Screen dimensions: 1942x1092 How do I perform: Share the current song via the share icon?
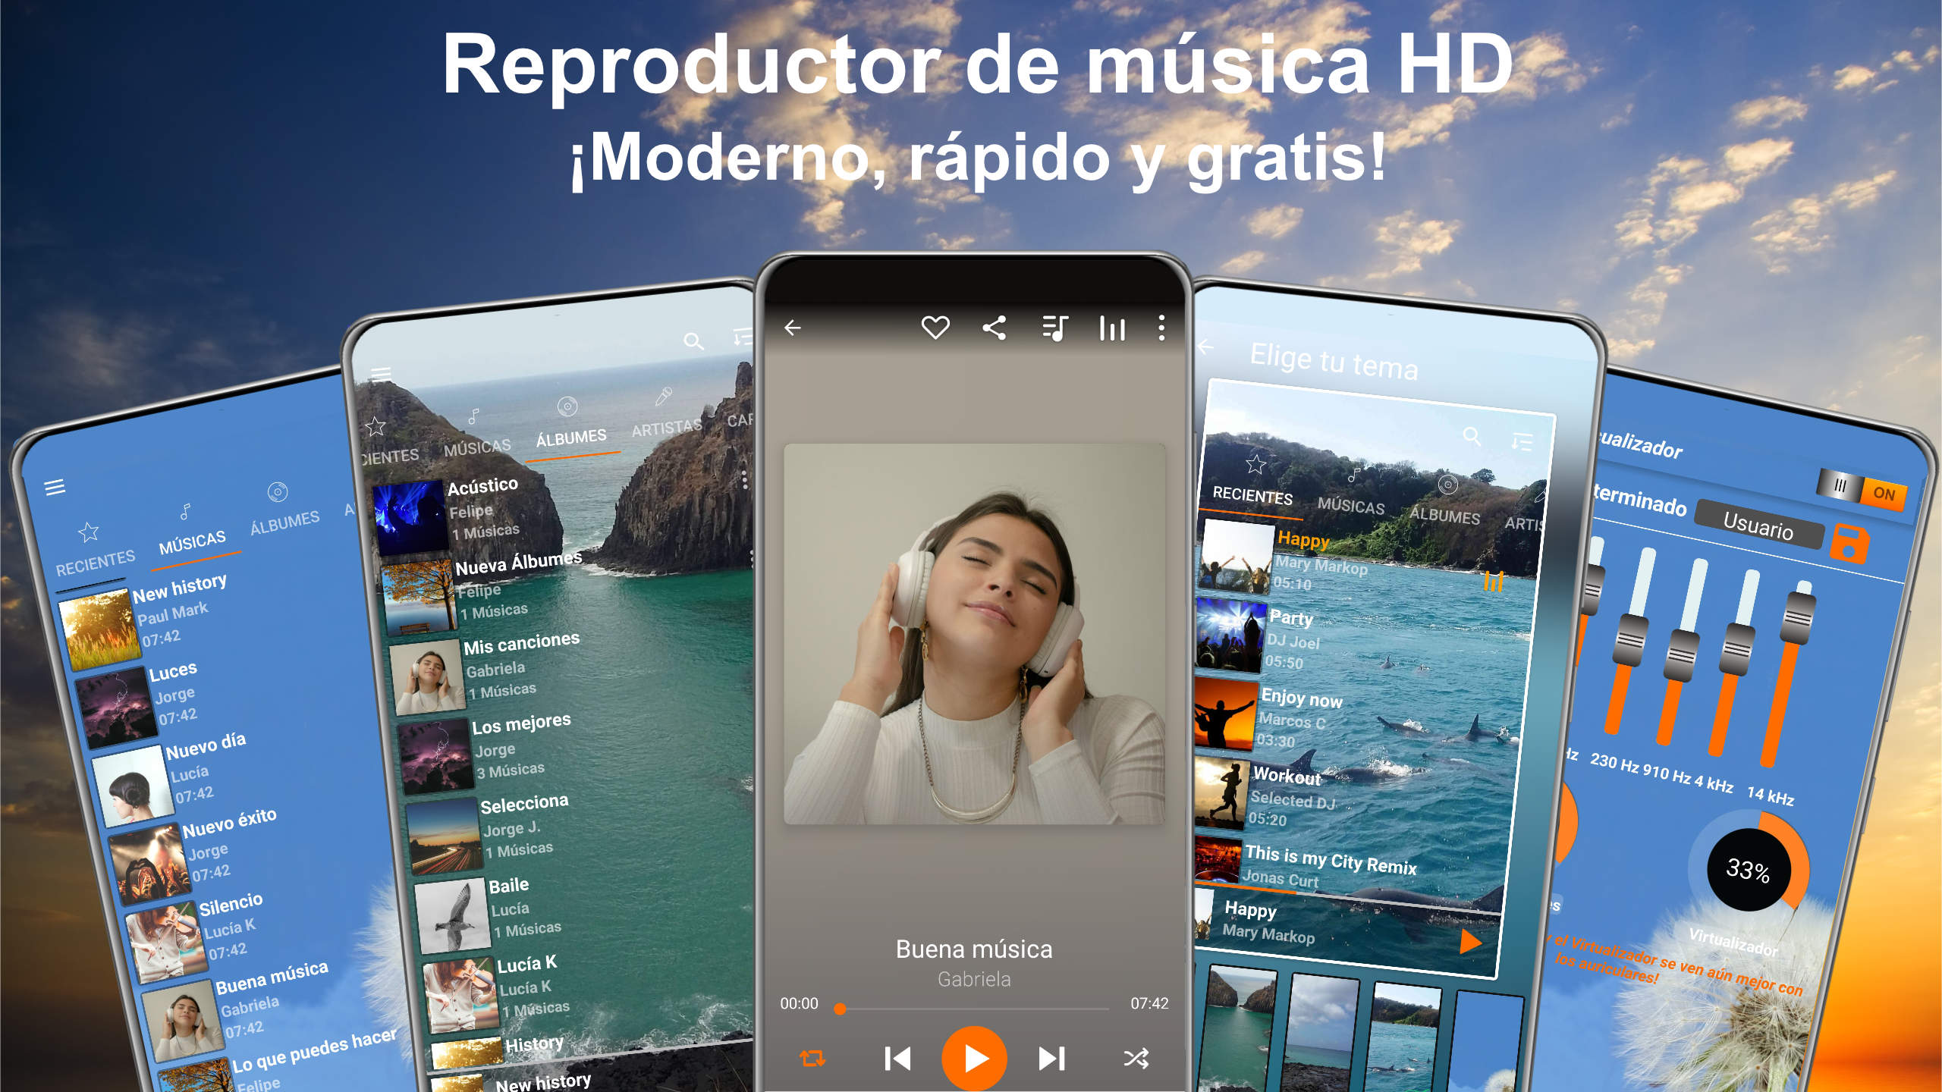pyautogui.click(x=994, y=328)
